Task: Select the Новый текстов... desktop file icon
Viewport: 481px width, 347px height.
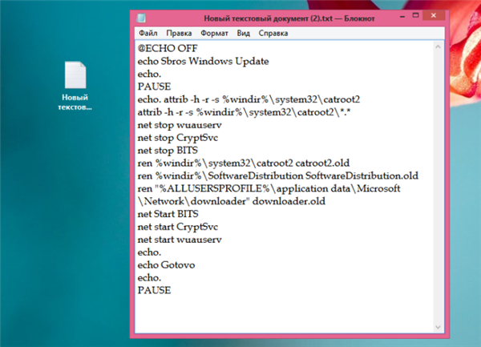Action: point(75,86)
